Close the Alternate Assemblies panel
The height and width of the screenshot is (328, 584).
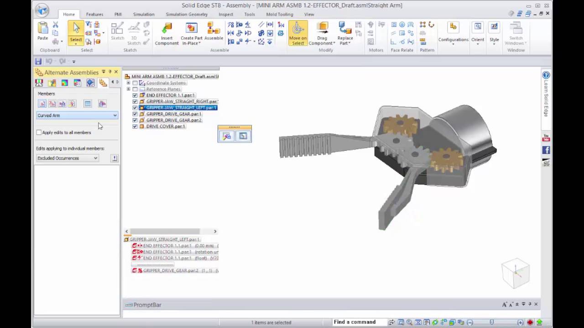coord(116,72)
